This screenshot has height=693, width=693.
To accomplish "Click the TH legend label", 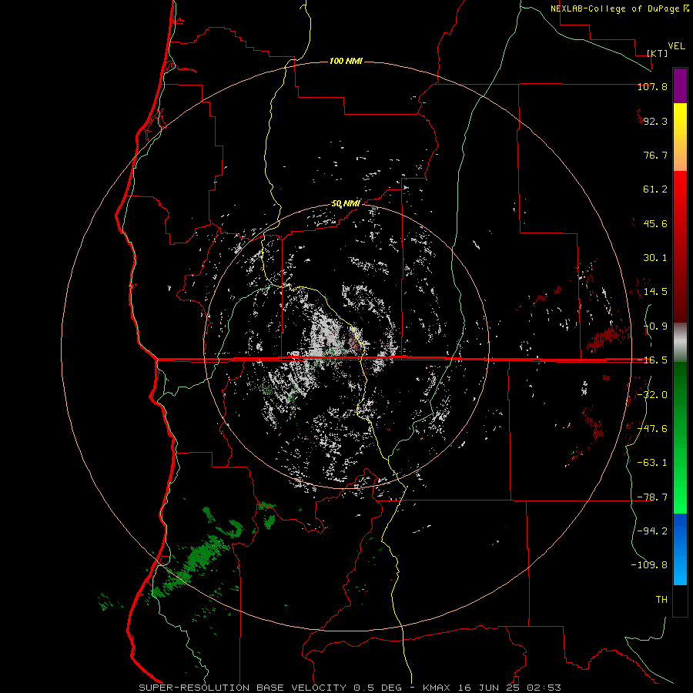I will [x=661, y=600].
